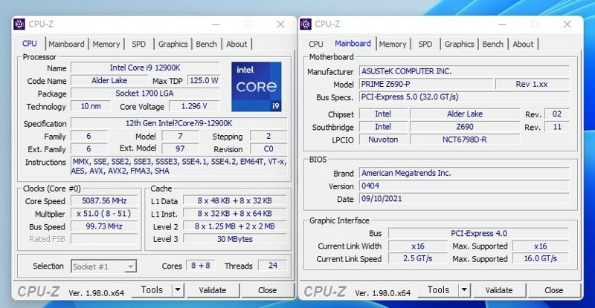Click the Graphic Interface Bus 'PCI-Express 4.0'
Image resolution: width=595 pixels, height=308 pixels.
coord(478,233)
